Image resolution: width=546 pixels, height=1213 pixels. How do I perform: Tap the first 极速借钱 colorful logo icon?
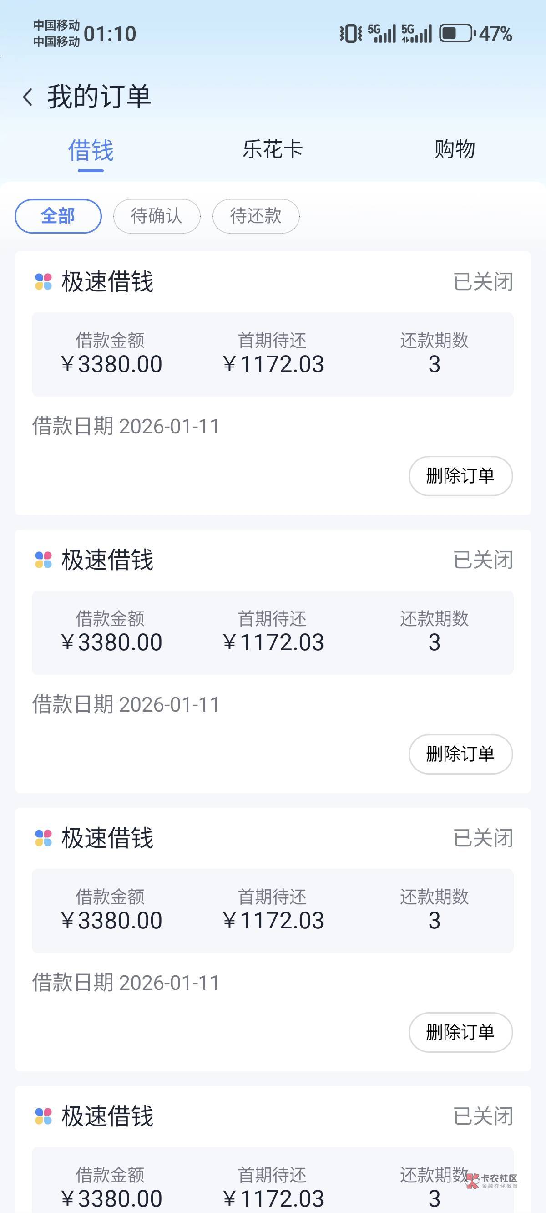pyautogui.click(x=43, y=281)
